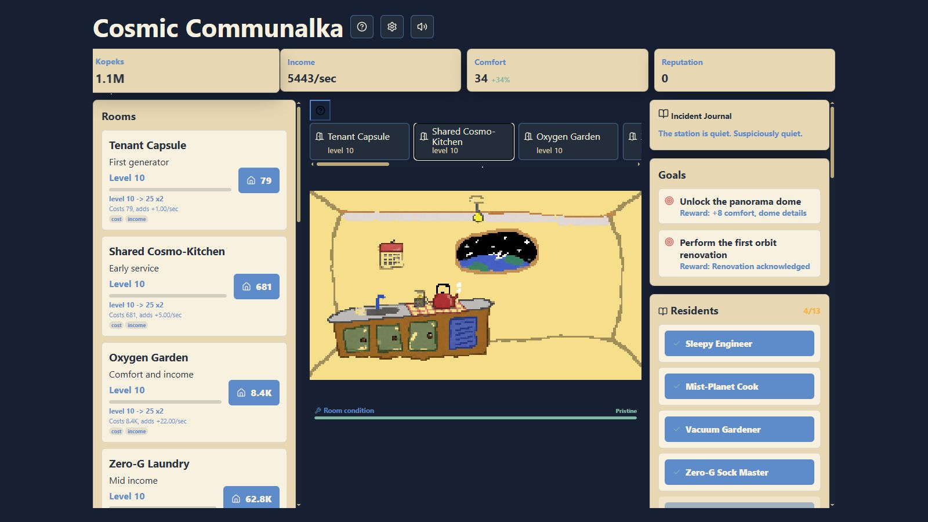Upgrade Tenant Capsule for 79 kopeks
The width and height of the screenshot is (928, 522).
point(259,180)
